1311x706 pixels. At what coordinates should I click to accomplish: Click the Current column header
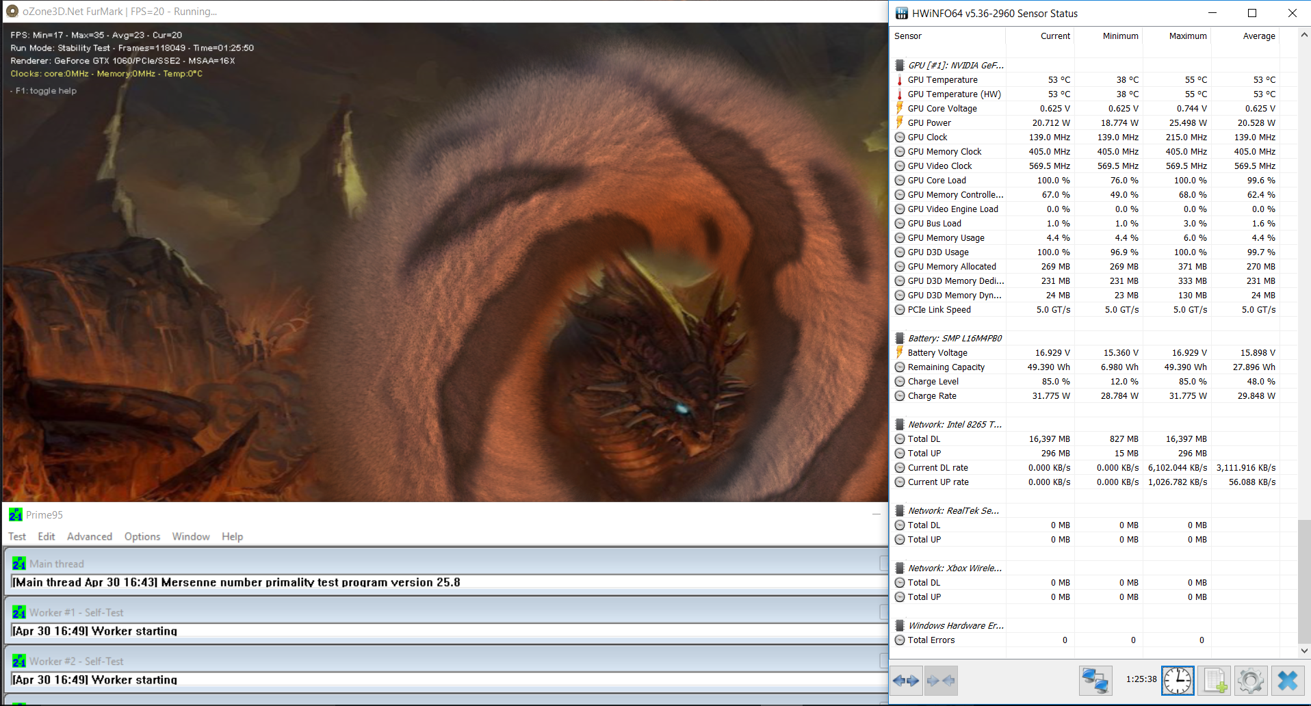(1040, 36)
